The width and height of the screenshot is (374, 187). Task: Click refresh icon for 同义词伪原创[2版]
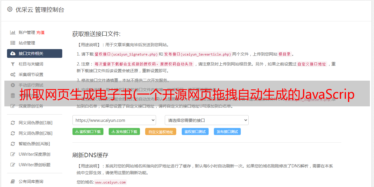[x=13, y=133]
